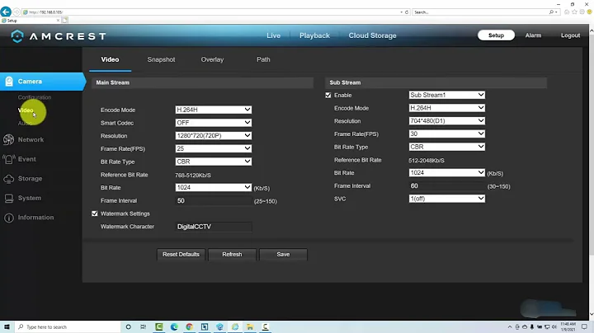
Task: Open the Sub Stream1 selector dropdown
Action: [446, 95]
